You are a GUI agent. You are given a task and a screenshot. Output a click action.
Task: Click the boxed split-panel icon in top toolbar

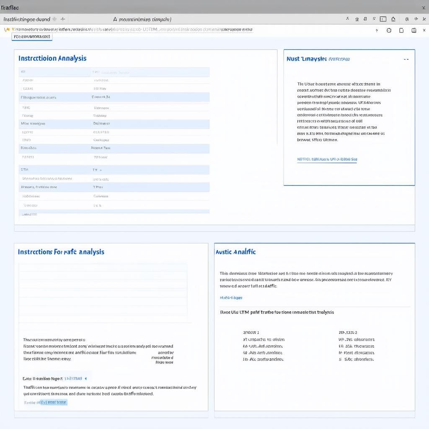tap(383, 19)
